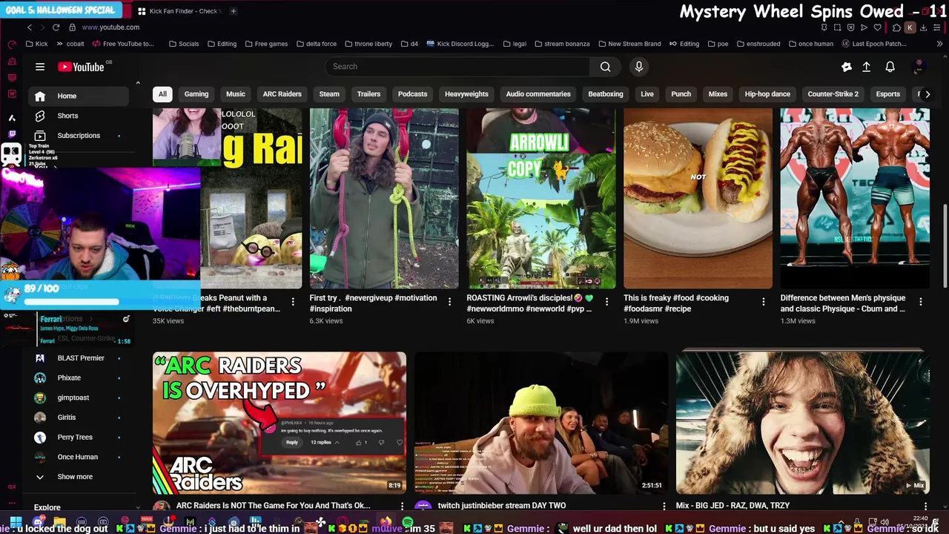Open a new browser tab with plus
Viewport: 949px width, 534px height.
pos(233,11)
